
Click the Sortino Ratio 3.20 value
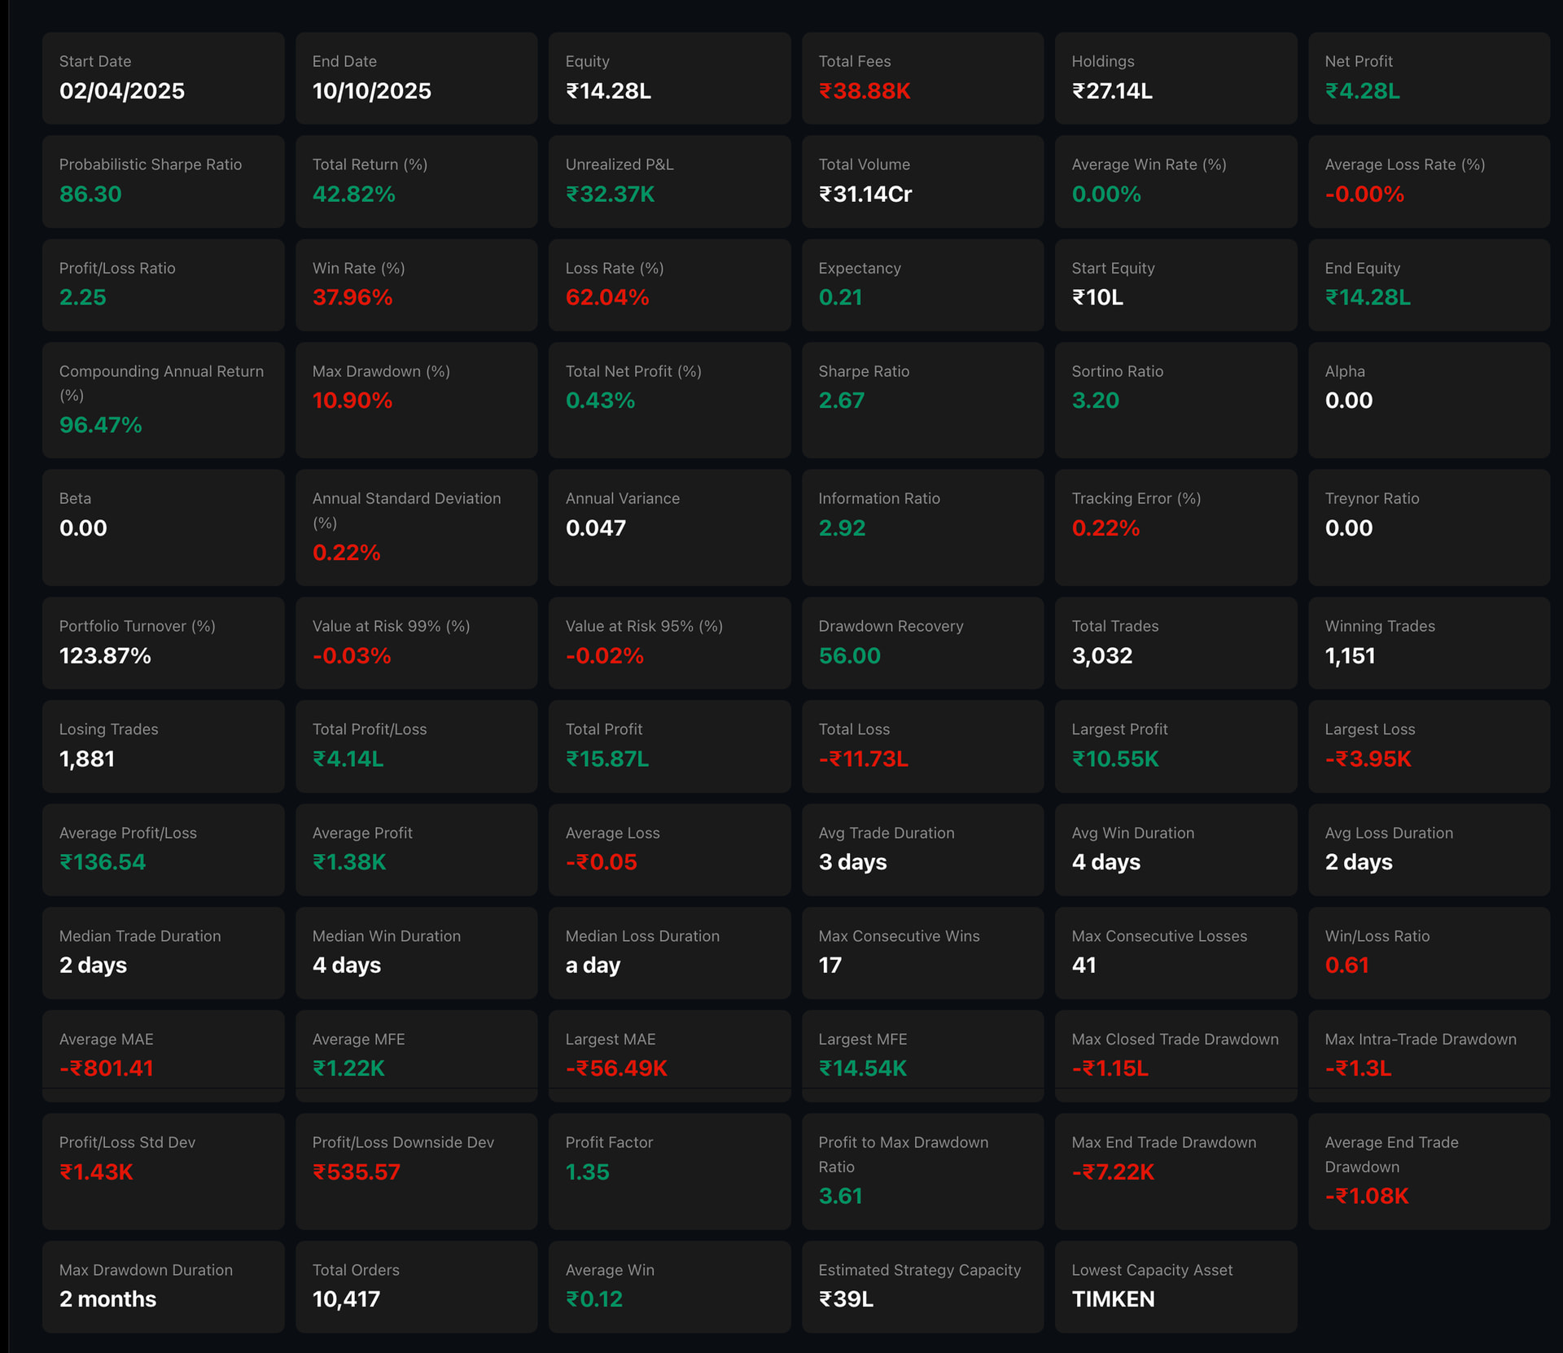click(1095, 401)
